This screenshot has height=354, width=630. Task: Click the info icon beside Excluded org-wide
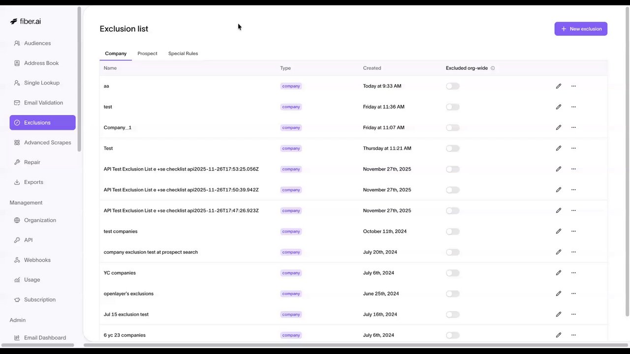[493, 68]
